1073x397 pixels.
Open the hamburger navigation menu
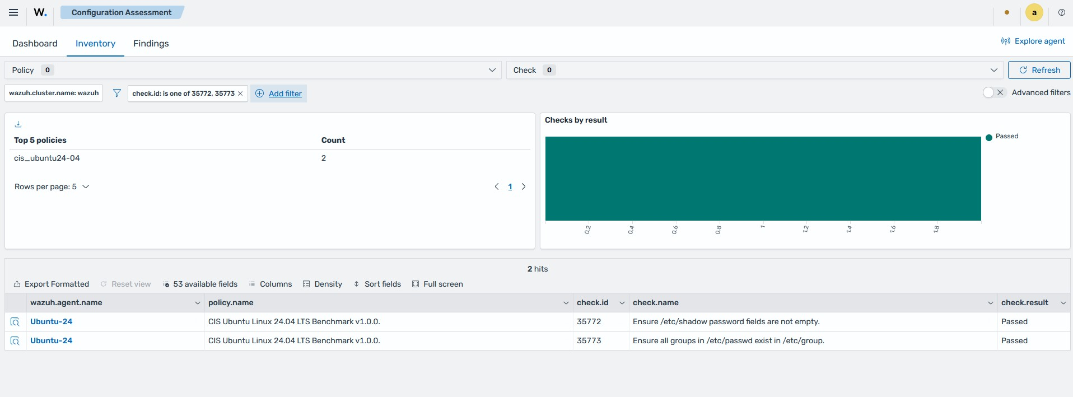tap(13, 12)
